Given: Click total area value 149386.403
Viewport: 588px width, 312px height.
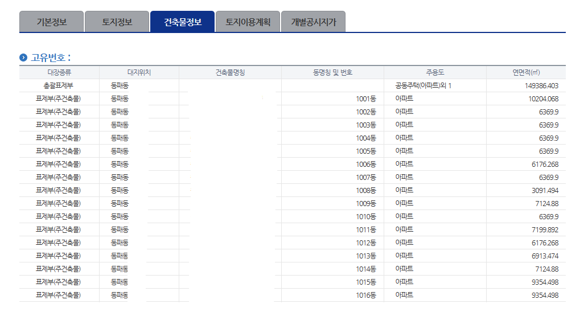Looking at the screenshot, I should coord(541,85).
